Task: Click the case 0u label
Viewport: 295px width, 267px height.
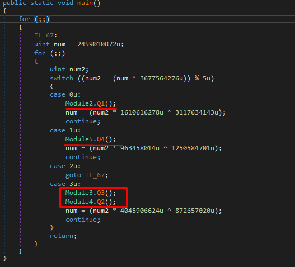Action: point(65,94)
